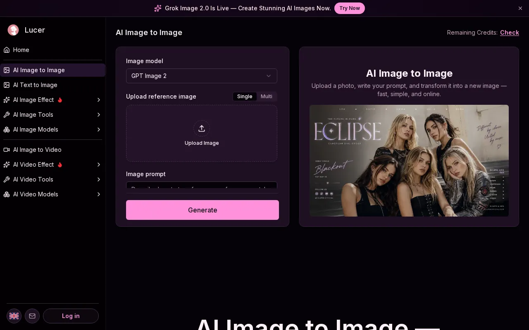Click the AI Image to Image sidebar icon
The width and height of the screenshot is (529, 330).
coord(7,70)
